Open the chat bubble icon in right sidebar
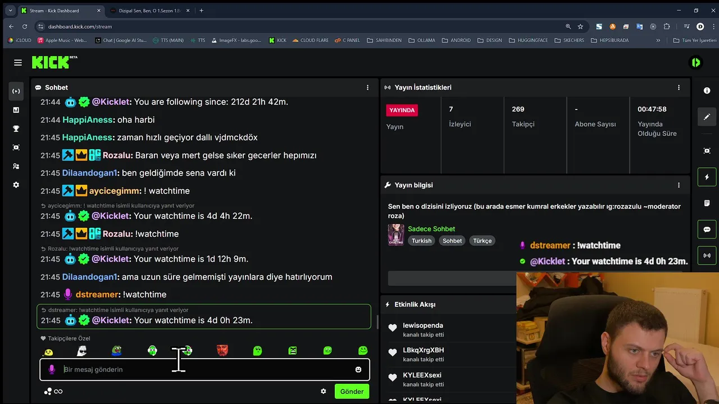This screenshot has height=404, width=719. pos(707,229)
